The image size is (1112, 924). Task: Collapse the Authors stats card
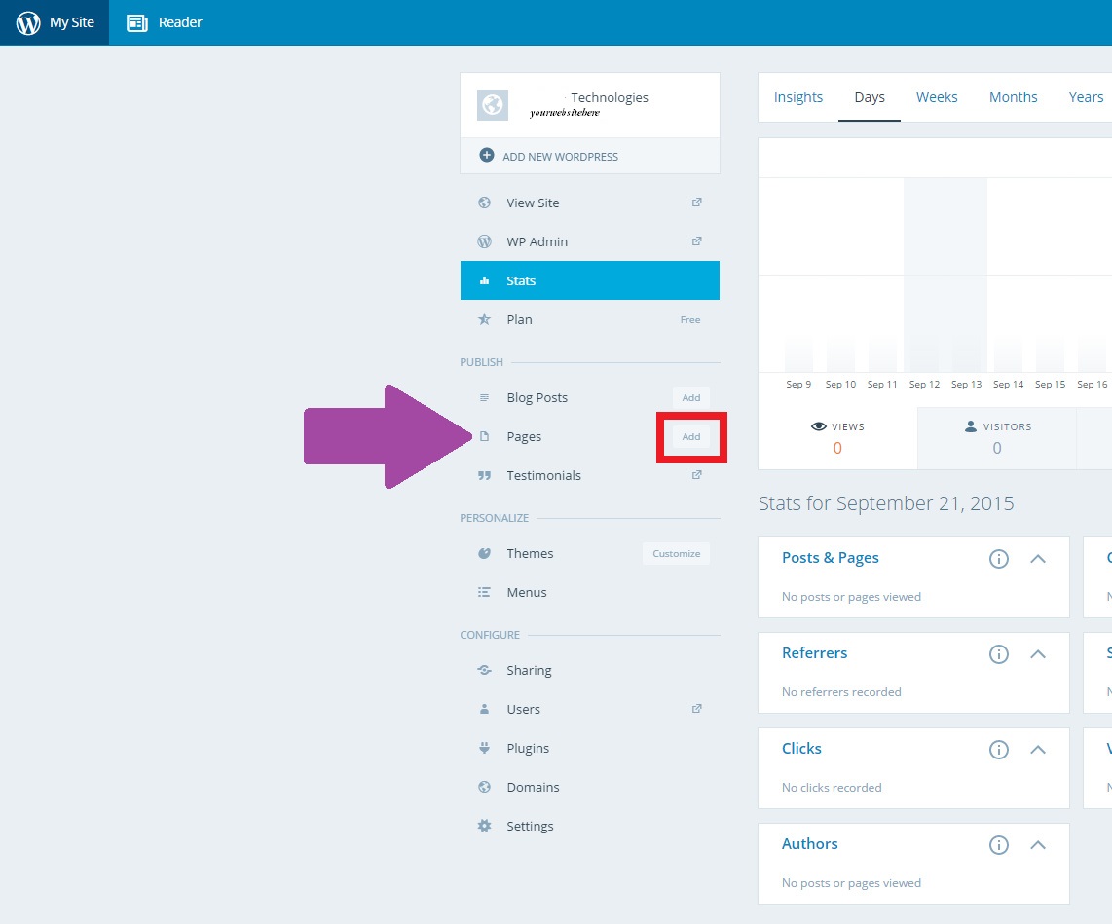pyautogui.click(x=1038, y=845)
